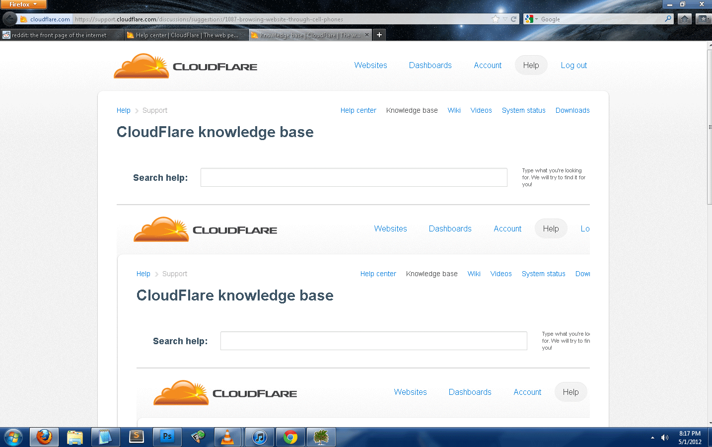This screenshot has height=447, width=712.
Task: Open the Google search engine selector dropdown
Action: (x=530, y=19)
